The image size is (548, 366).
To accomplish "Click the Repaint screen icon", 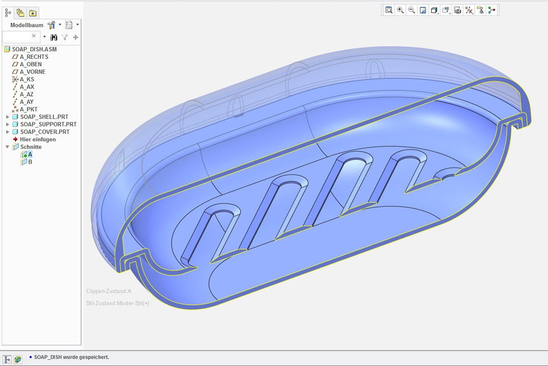I will pos(423,10).
